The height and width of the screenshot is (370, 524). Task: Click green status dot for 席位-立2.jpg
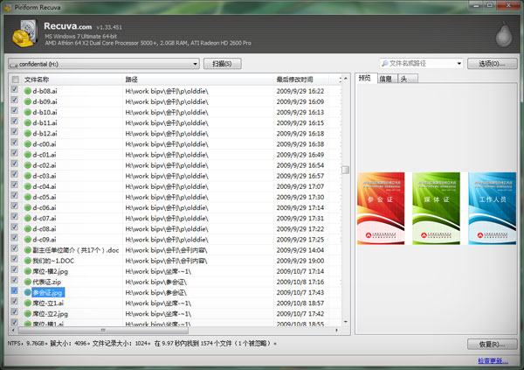pos(28,314)
